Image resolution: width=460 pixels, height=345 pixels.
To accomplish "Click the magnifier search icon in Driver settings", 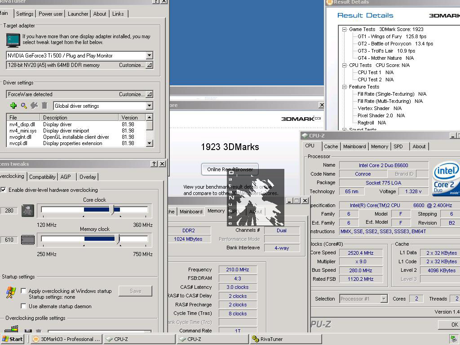I will pyautogui.click(x=24, y=106).
